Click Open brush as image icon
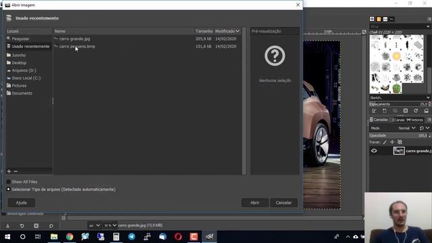This screenshot has width=432, height=243. click(x=426, y=111)
